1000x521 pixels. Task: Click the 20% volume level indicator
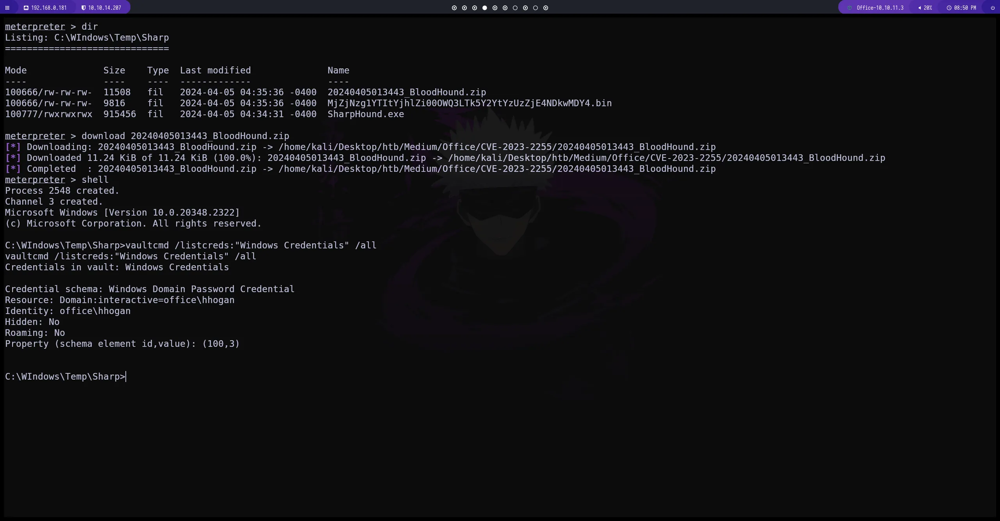point(928,8)
